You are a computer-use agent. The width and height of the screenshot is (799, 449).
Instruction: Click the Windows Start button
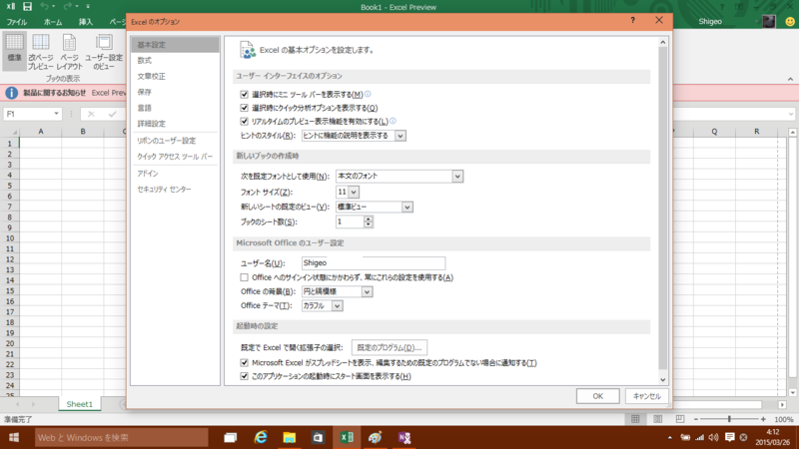(x=14, y=437)
